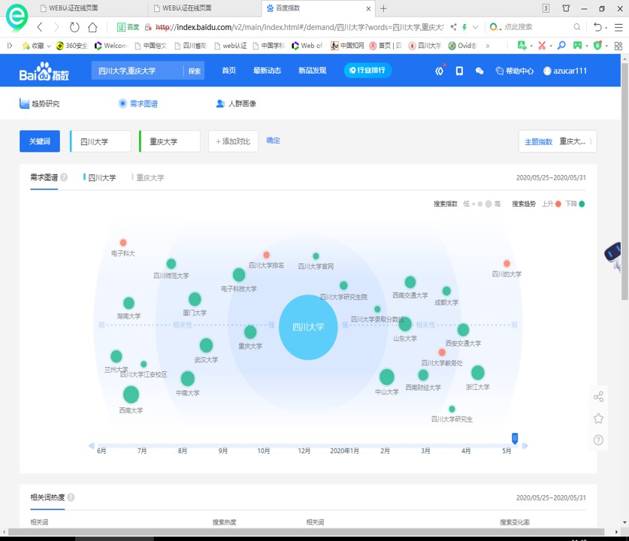Image resolution: width=629 pixels, height=541 pixels.
Task: Click the help icon beside 需求图谱
Action: coord(64,177)
